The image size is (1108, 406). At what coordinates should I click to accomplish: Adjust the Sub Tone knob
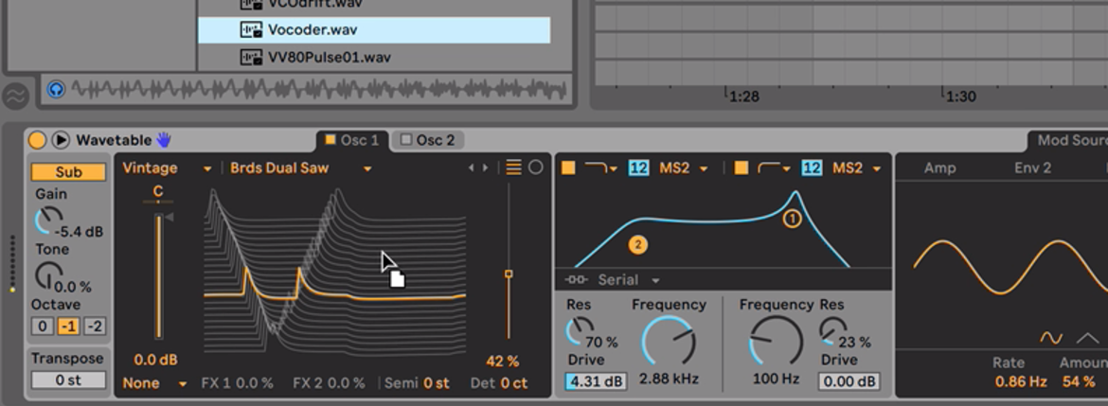coord(48,276)
